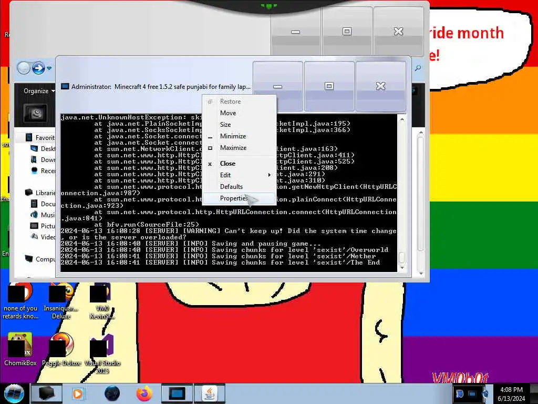Launch Windows Media Player from taskbar

click(78, 393)
